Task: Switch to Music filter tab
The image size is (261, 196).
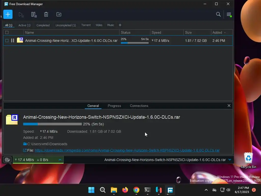Action: (111, 25)
